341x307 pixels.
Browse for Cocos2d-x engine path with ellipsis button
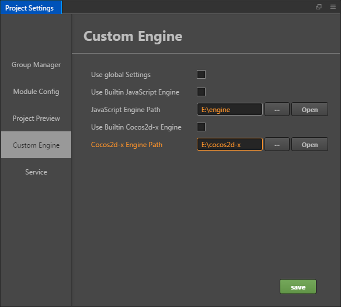coord(277,144)
